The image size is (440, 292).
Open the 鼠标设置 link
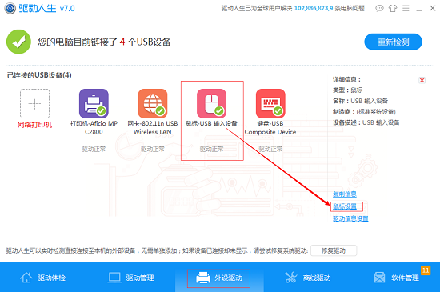coord(345,206)
